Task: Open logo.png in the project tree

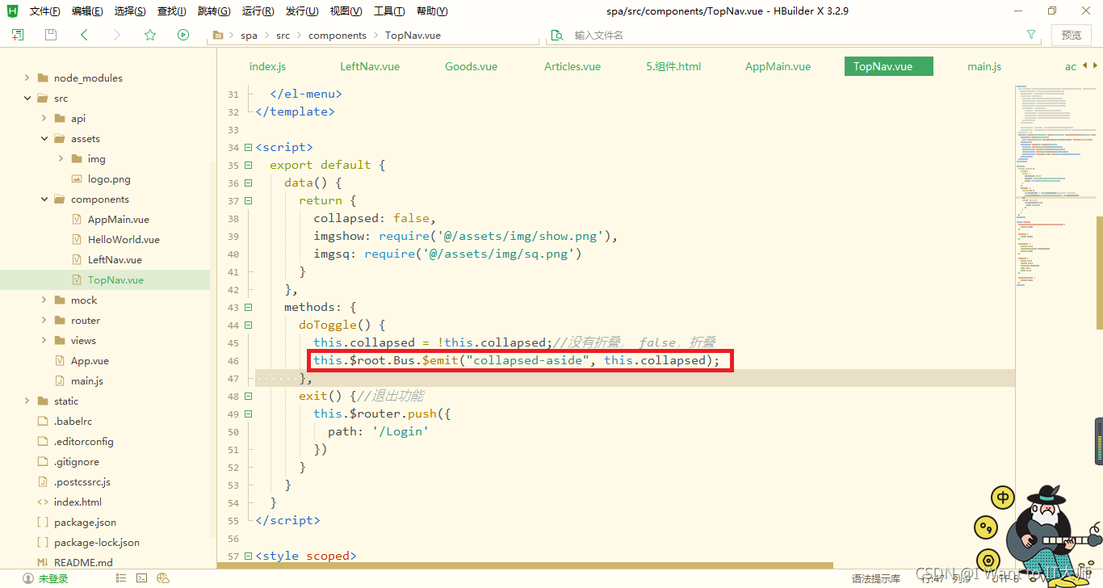Action: pos(109,178)
